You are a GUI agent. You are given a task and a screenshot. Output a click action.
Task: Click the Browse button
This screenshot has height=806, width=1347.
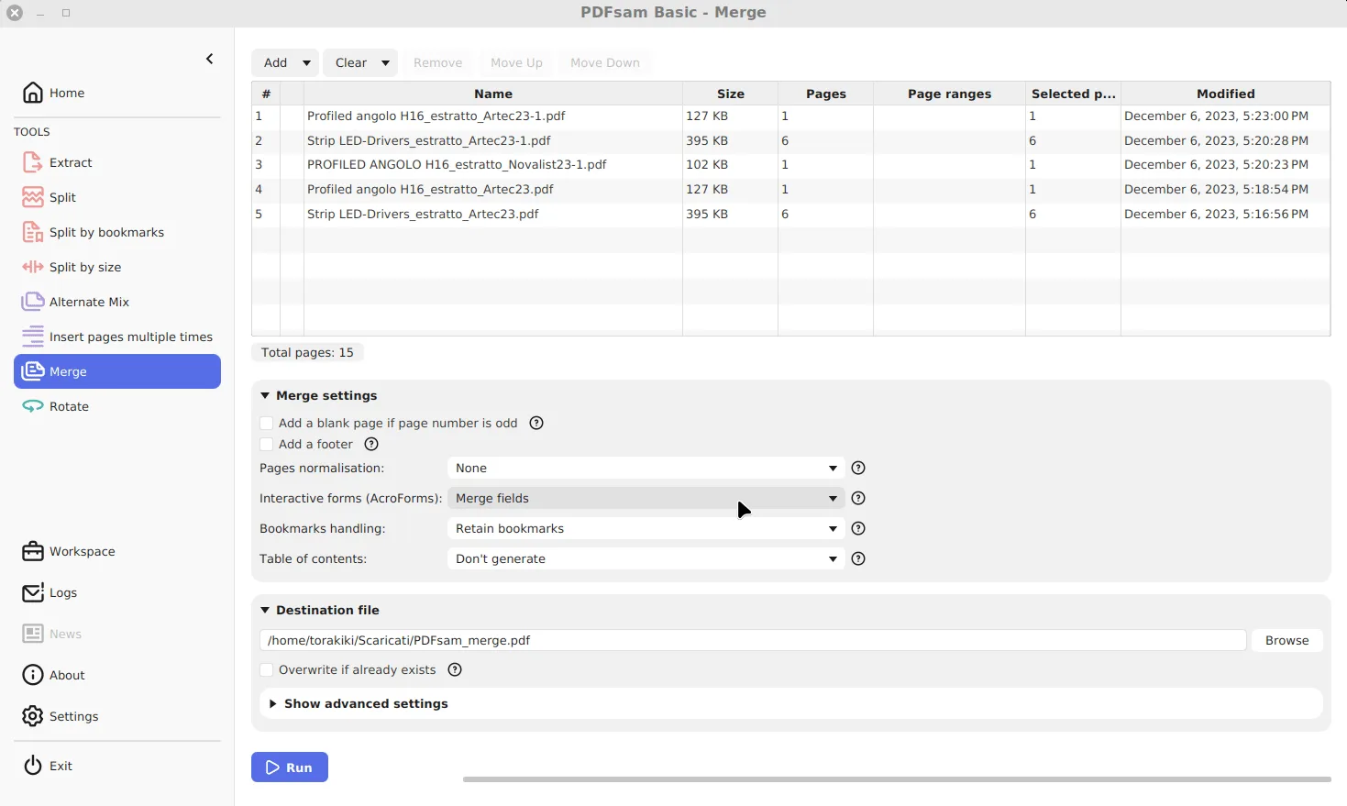[x=1286, y=640]
